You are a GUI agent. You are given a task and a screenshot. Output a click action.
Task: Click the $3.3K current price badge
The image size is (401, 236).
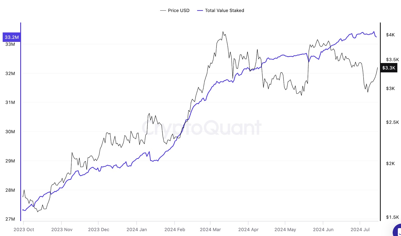[389, 68]
